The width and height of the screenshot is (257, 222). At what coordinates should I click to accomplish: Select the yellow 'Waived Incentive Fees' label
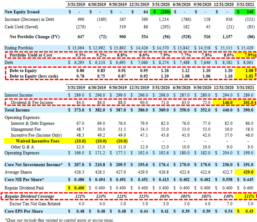pyautogui.click(x=37, y=141)
